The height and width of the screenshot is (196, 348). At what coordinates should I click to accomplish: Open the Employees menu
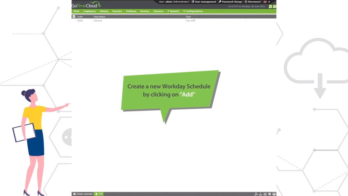coord(90,11)
